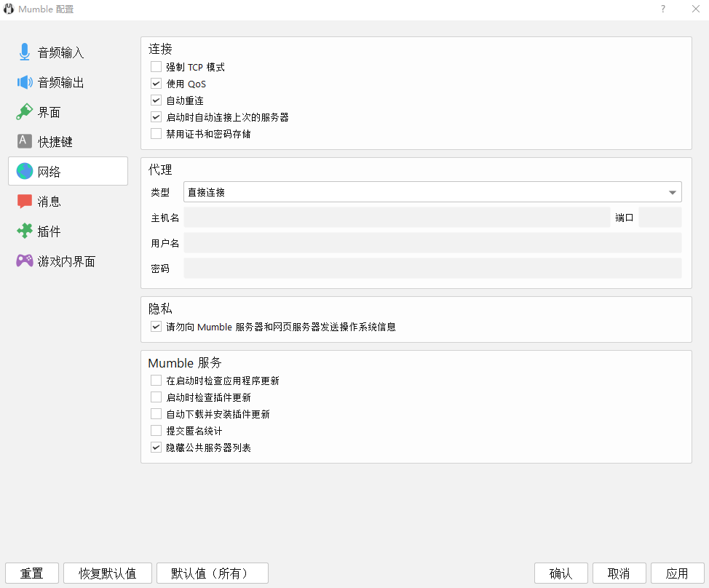Image resolution: width=709 pixels, height=588 pixels.
Task: Click the microphone icon for 音频输入
Action: pos(25,52)
